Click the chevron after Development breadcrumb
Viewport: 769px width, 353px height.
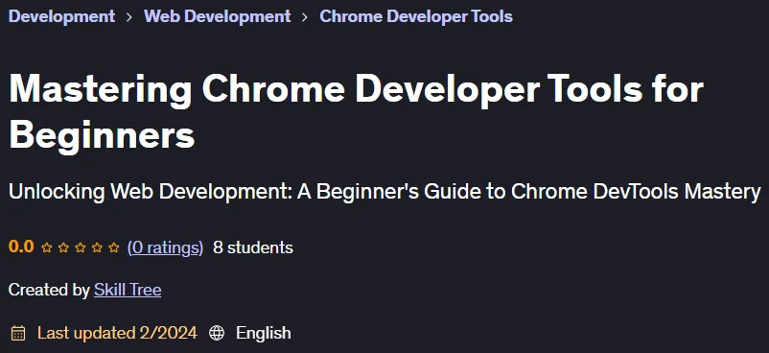[x=129, y=16]
